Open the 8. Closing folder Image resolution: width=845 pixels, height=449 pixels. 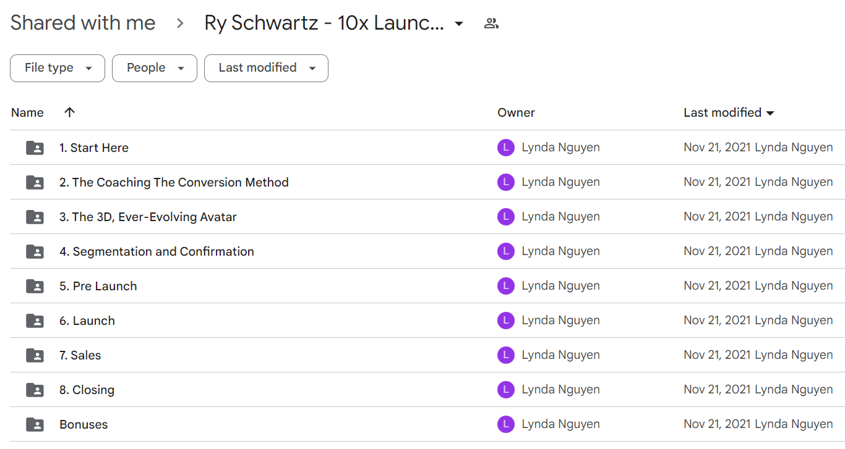(x=87, y=390)
